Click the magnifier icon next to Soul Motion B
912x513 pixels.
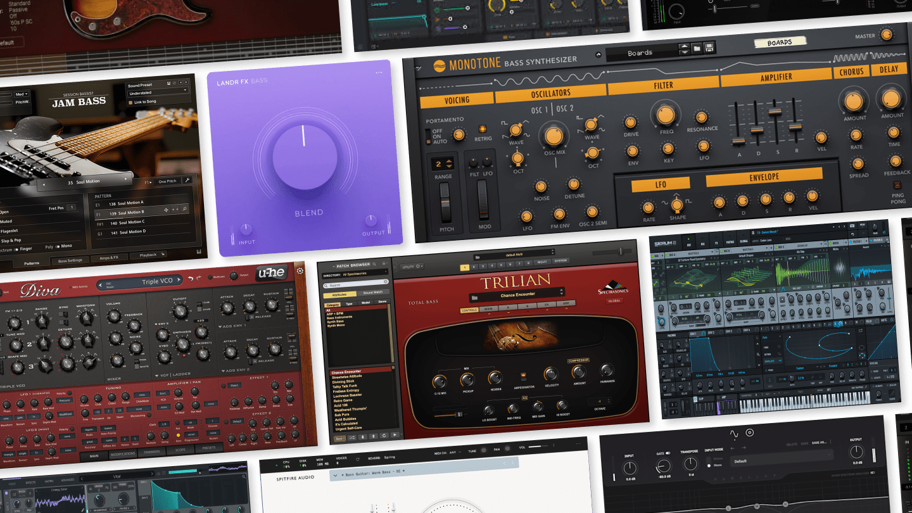[x=185, y=210]
